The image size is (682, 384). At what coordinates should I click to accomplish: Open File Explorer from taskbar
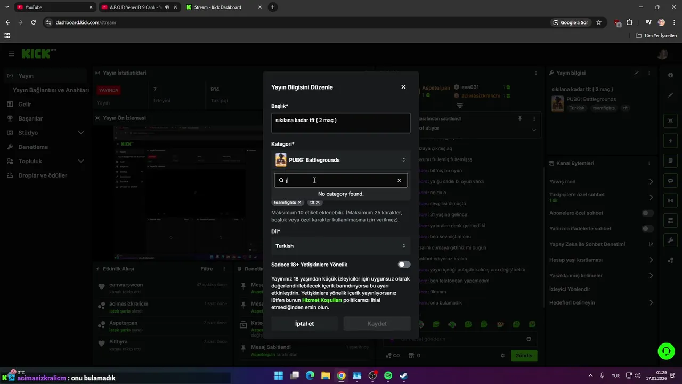click(x=326, y=375)
